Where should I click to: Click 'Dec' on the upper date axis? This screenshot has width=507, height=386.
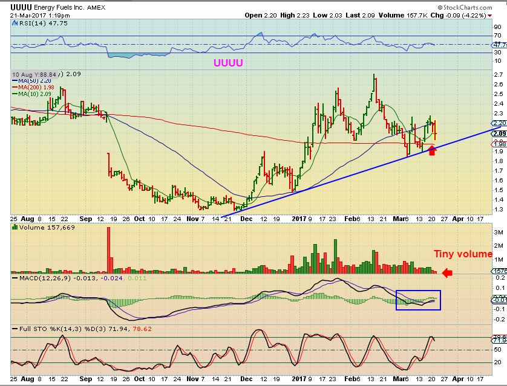(246, 219)
